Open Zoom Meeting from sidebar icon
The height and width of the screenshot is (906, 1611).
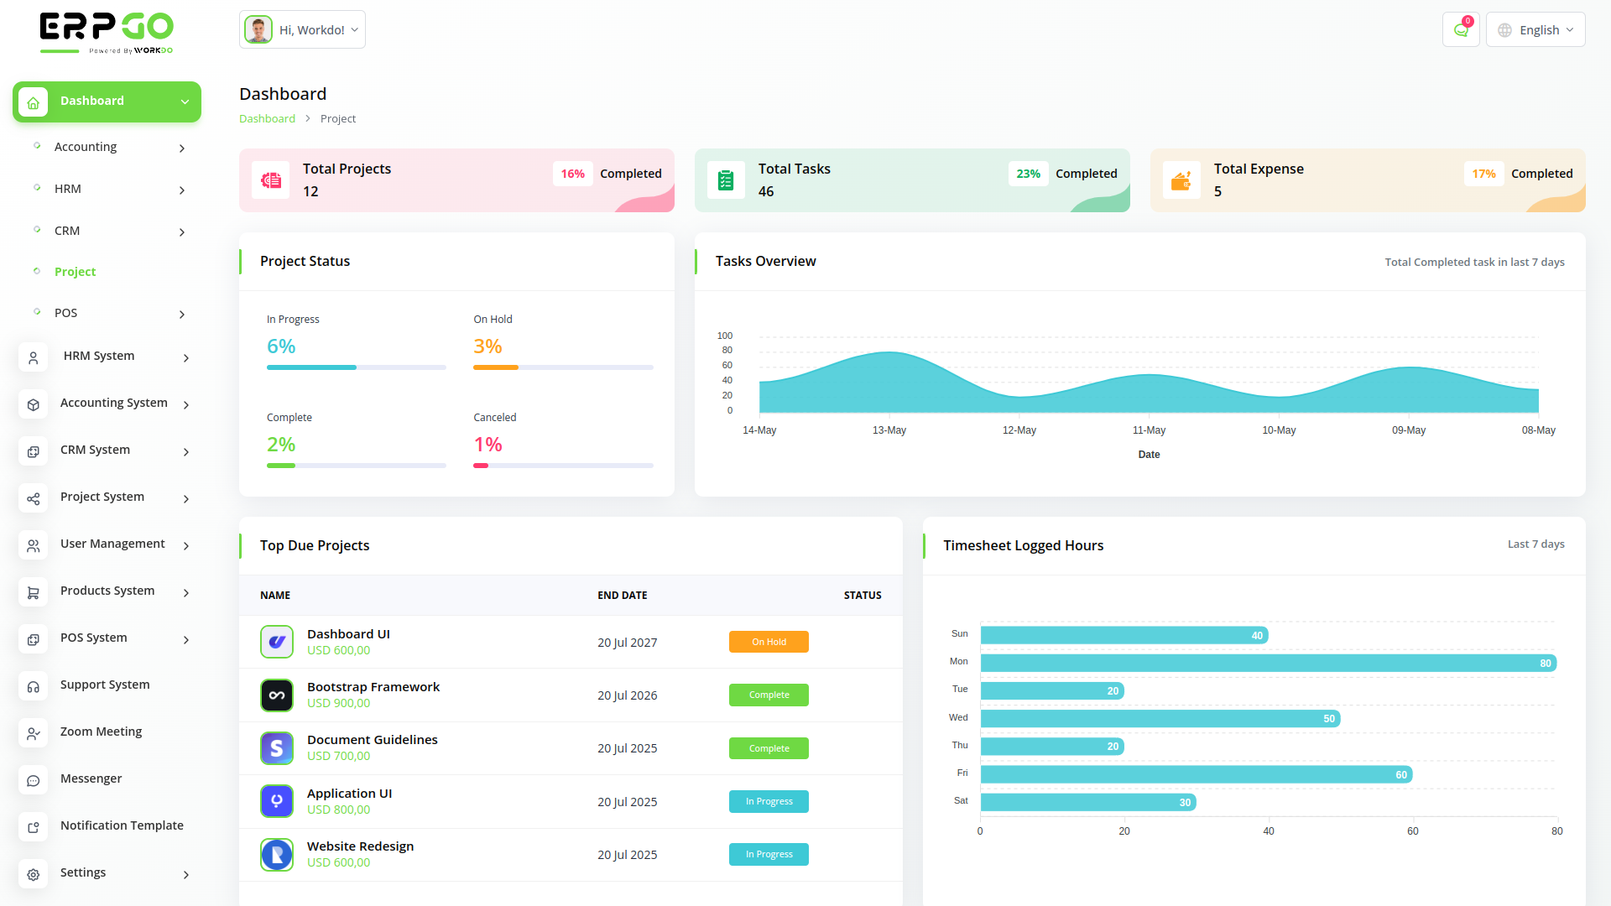click(34, 733)
